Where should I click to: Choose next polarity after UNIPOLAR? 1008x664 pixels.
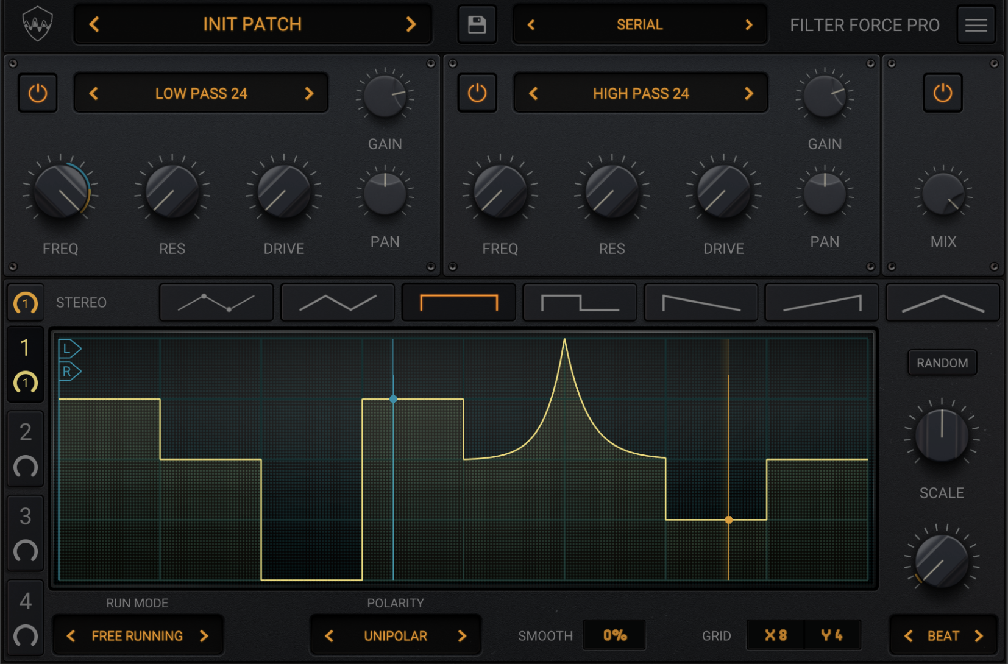click(x=462, y=636)
